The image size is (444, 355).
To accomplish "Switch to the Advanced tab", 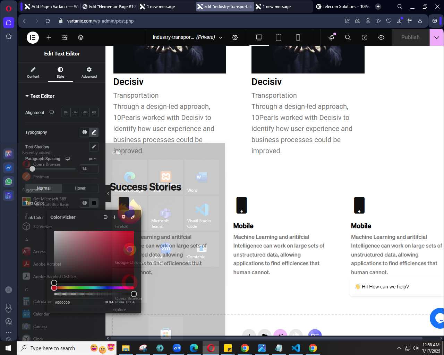I will pyautogui.click(x=89, y=72).
